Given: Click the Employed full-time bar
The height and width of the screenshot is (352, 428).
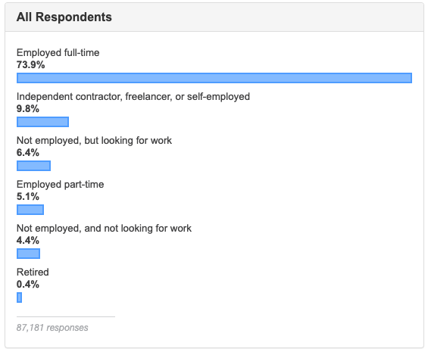Looking at the screenshot, I should click(214, 78).
